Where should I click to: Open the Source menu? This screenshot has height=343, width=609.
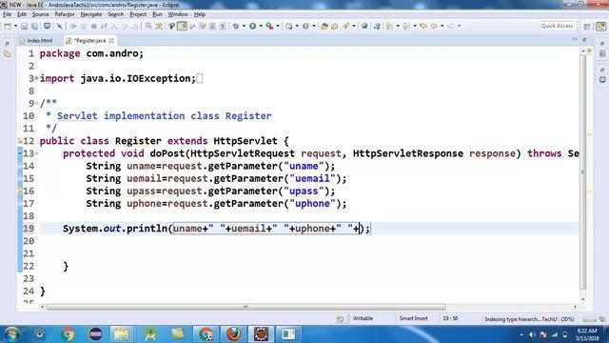tap(40, 14)
